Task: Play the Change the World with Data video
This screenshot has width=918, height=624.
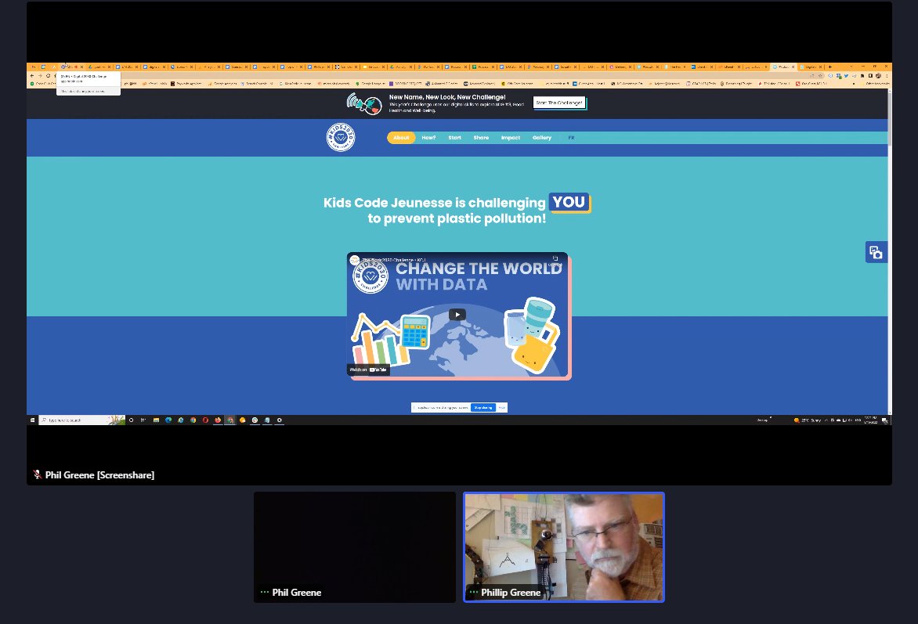Action: click(x=457, y=314)
